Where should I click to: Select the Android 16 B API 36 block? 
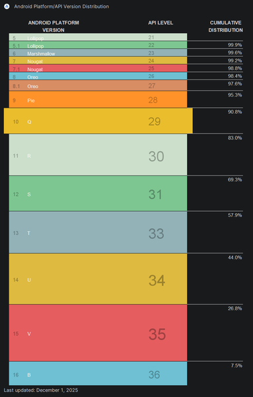pyautogui.click(x=98, y=373)
